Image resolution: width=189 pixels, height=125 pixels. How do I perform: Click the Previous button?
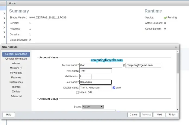click(x=146, y=115)
